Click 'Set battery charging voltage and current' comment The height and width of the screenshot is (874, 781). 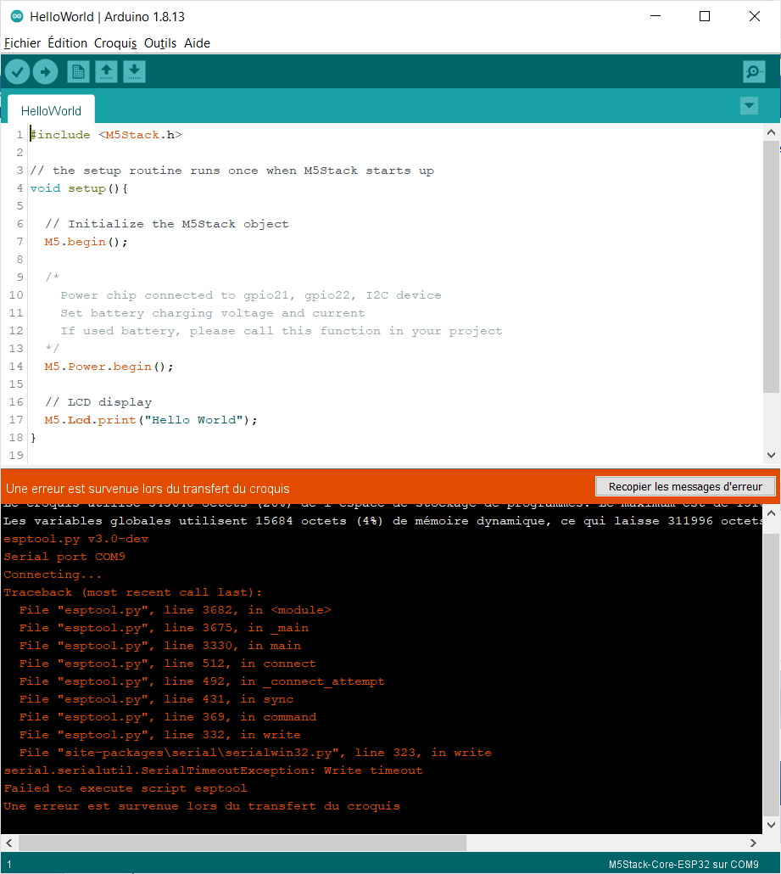coord(213,313)
